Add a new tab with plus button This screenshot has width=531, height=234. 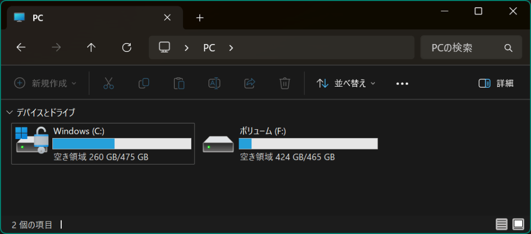[x=200, y=18]
